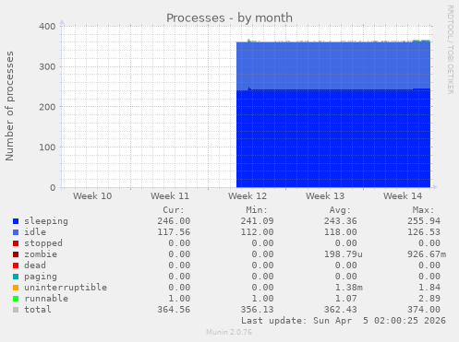Viewport: 459px width, 342px height.
Task: Click the 'Week 10' x-axis label
Action: click(x=92, y=196)
